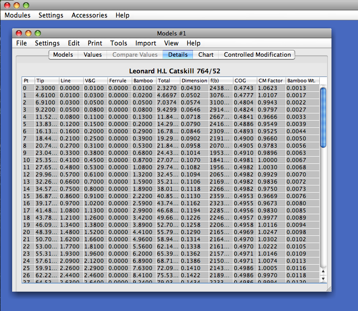The height and width of the screenshot is (311, 358).
Task: Select Dimension cell 0.1118 in row 14
Action: tap(195, 189)
